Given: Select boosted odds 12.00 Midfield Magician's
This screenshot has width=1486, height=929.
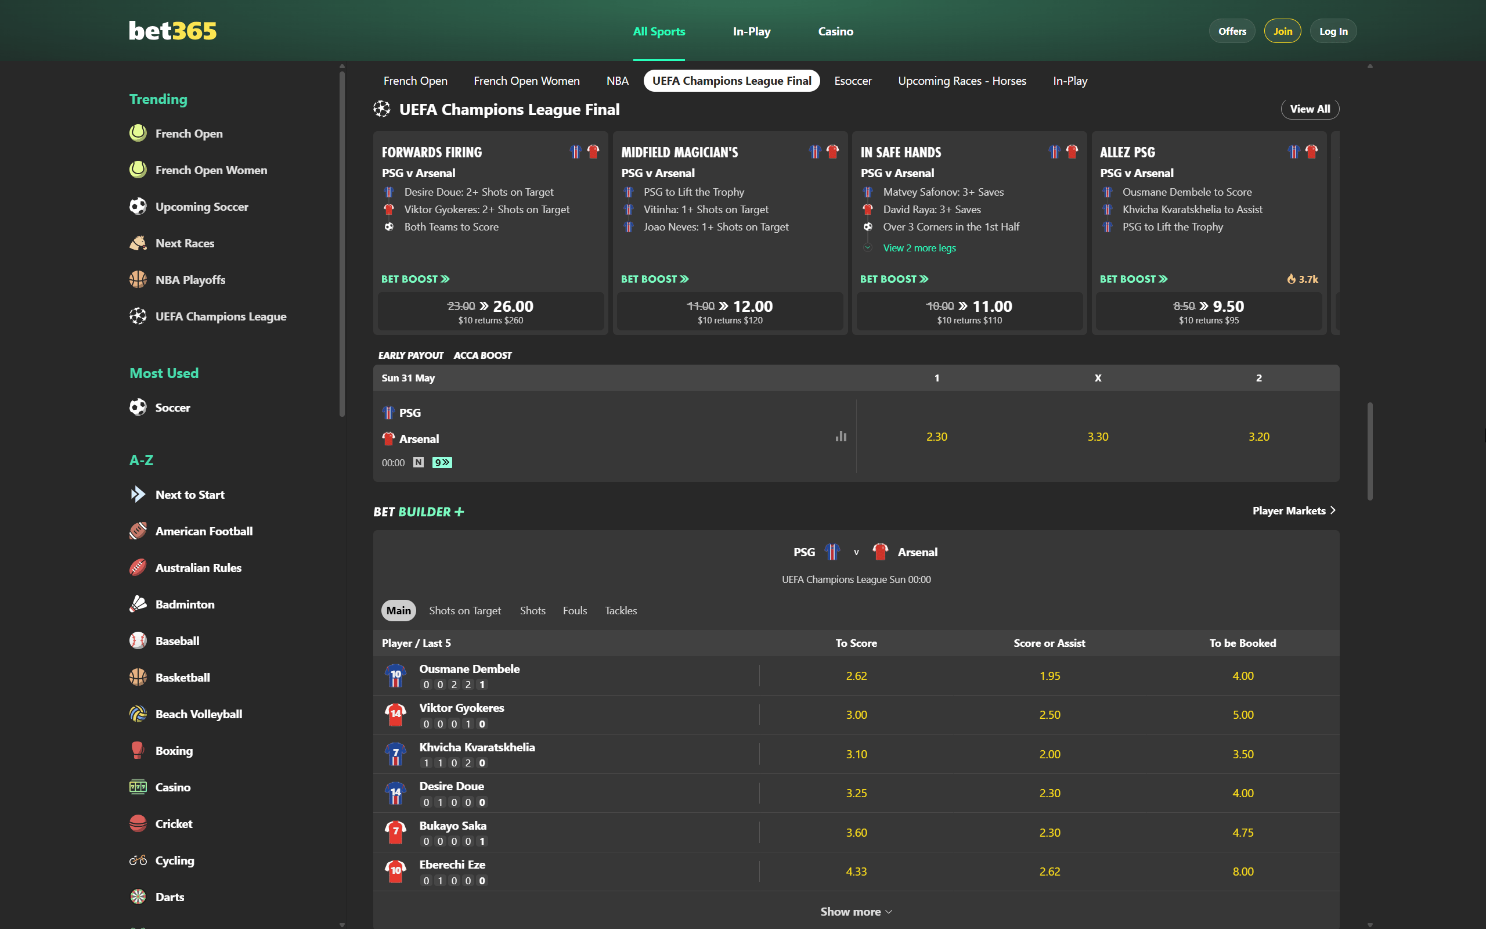Looking at the screenshot, I should 730,312.
